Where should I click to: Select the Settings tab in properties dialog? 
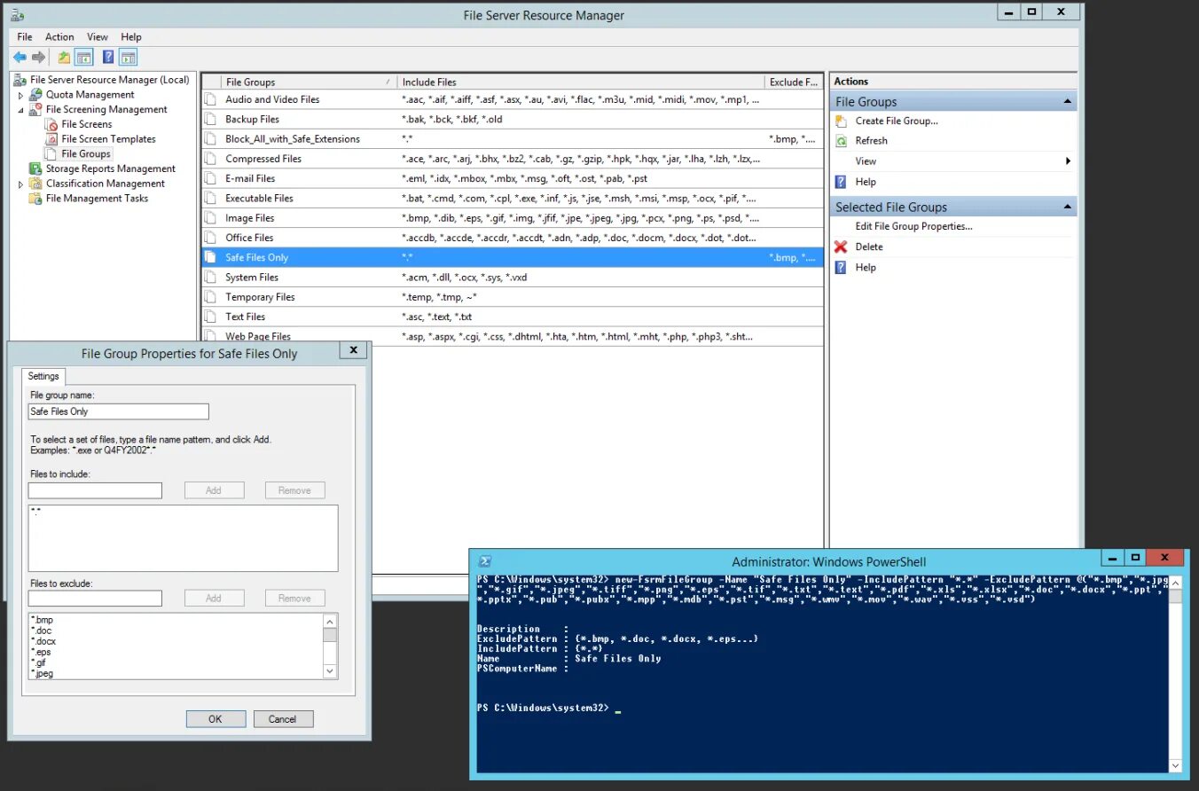click(43, 376)
